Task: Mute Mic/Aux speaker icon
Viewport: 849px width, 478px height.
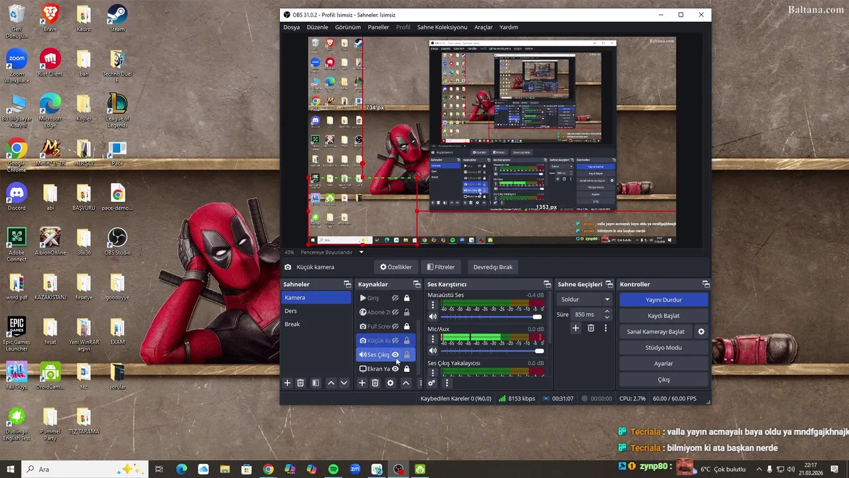Action: tap(433, 351)
